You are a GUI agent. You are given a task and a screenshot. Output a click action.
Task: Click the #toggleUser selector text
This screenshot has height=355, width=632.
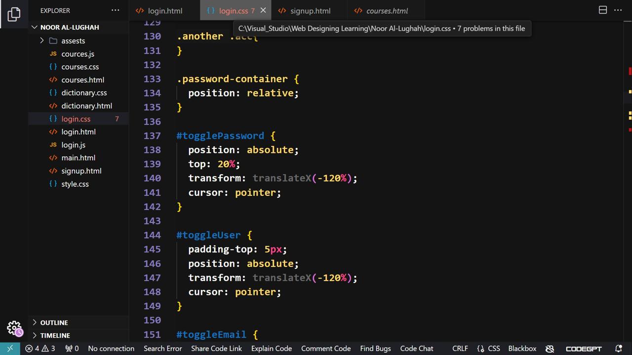coord(208,235)
